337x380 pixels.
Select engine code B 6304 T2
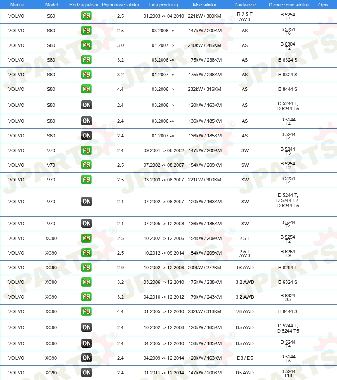point(288,46)
